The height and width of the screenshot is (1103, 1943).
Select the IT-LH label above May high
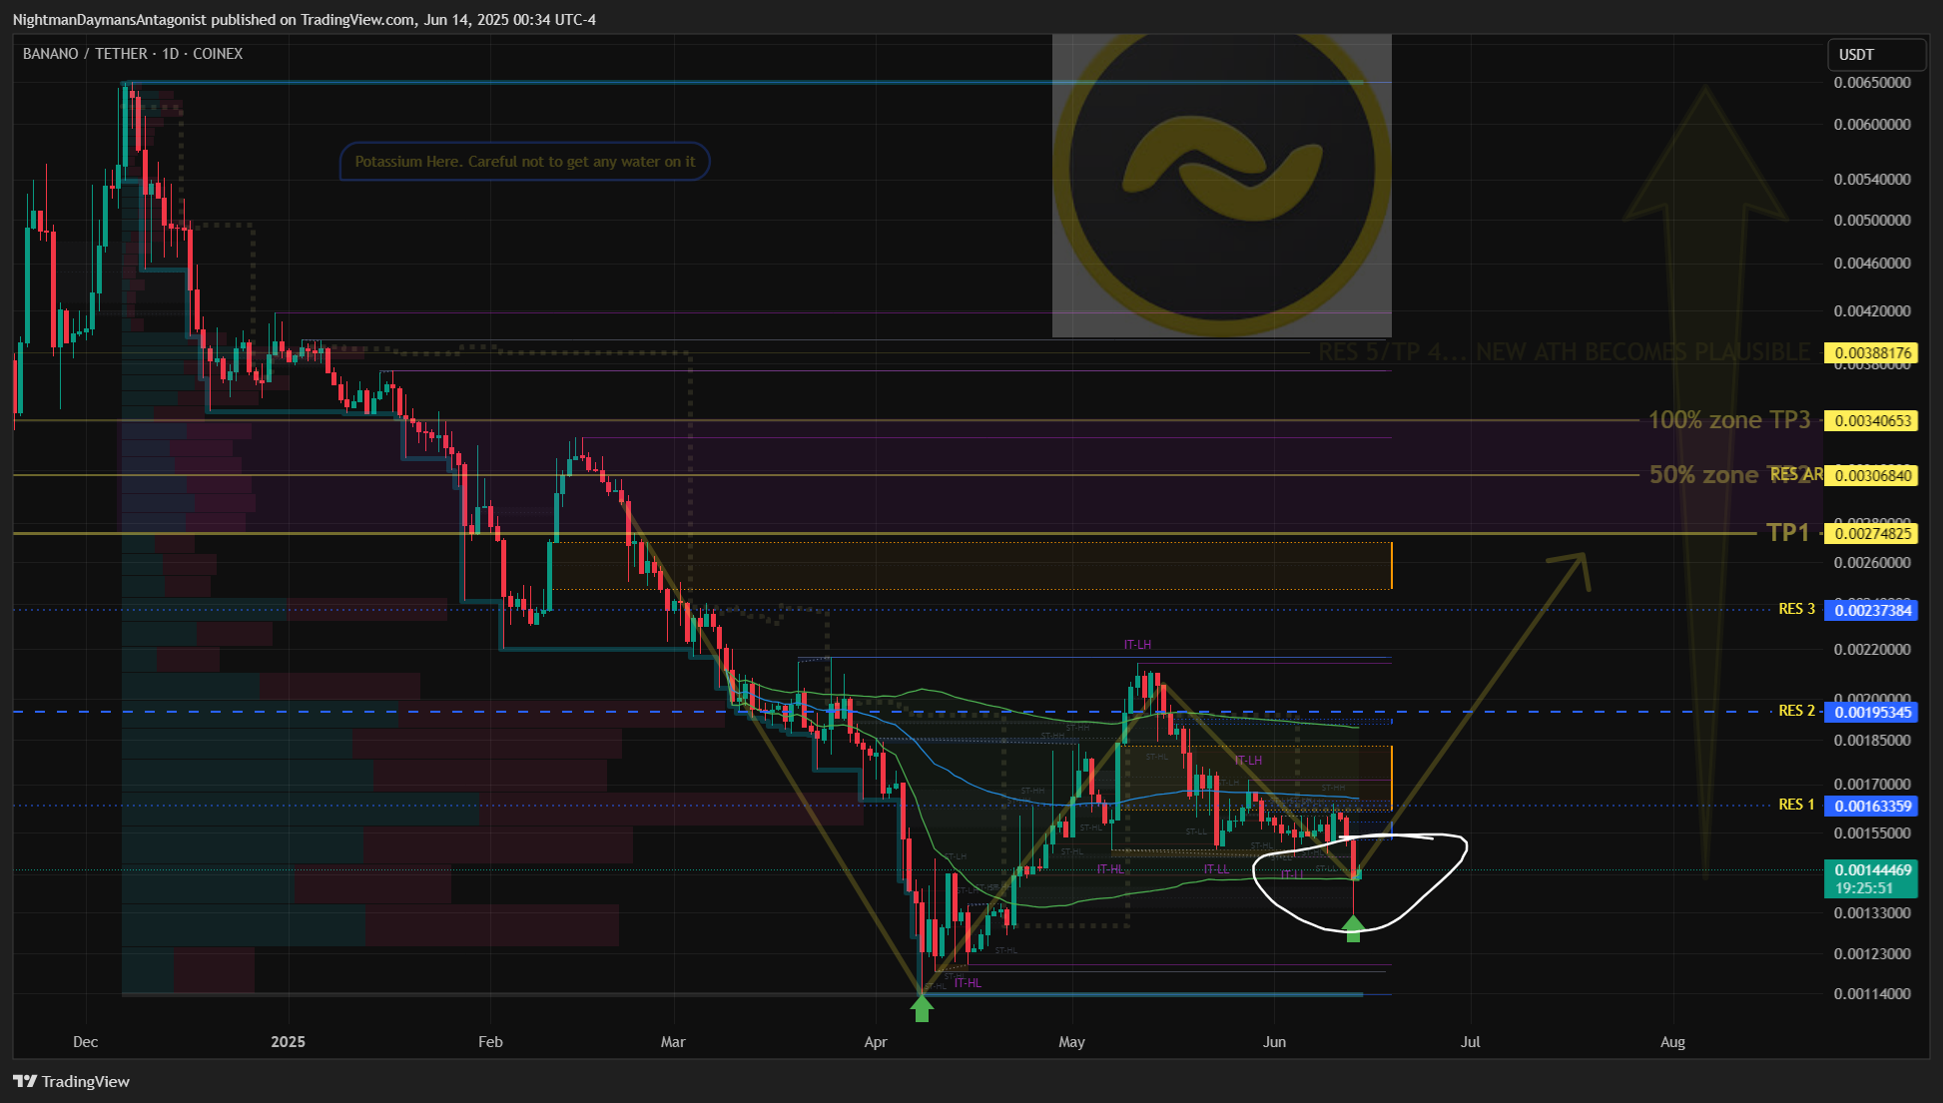point(1137,645)
